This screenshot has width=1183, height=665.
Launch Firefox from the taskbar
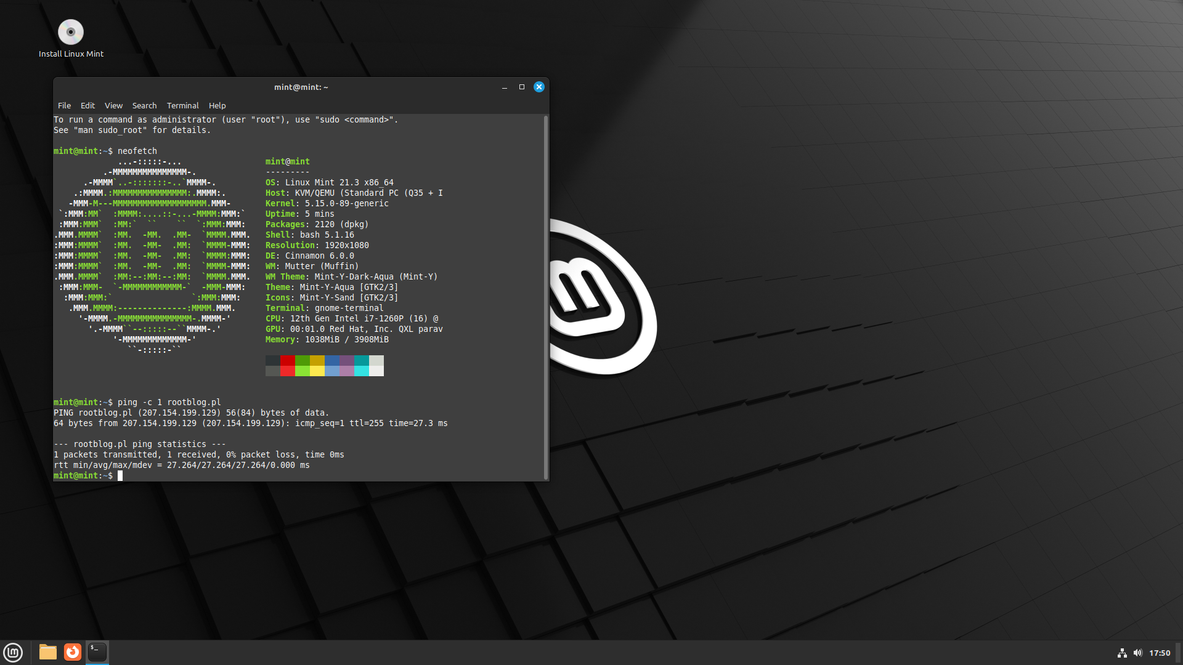pyautogui.click(x=72, y=653)
